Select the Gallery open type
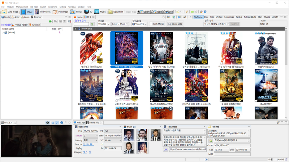 click(x=143, y=12)
